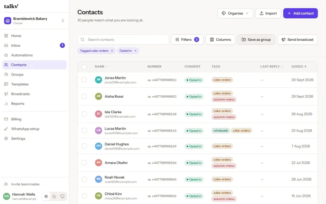Click Lucas Martin's LM avatar
This screenshot has width=326, height=204.
pyautogui.click(x=98, y=131)
